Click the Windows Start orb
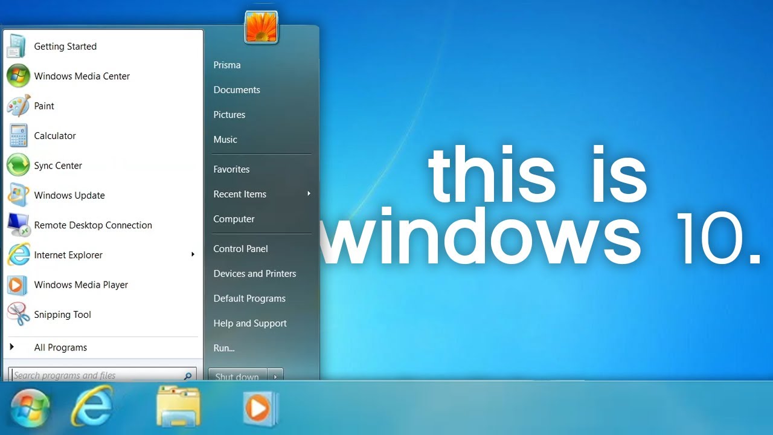 (30, 408)
